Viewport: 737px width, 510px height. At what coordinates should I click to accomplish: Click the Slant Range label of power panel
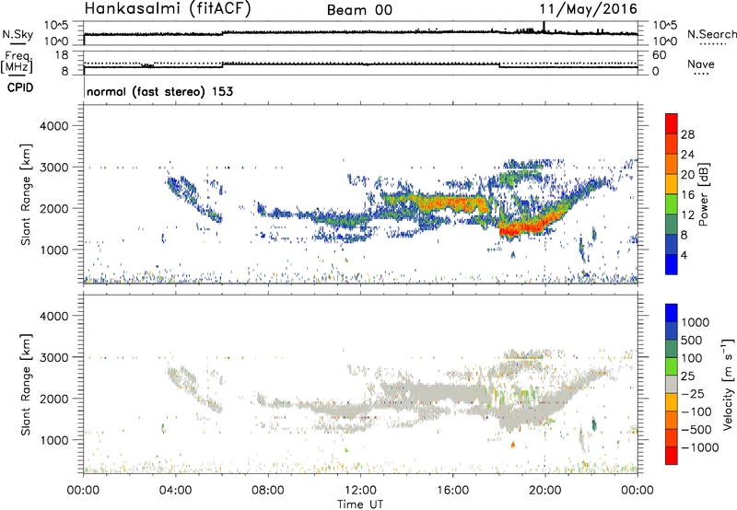26,194
